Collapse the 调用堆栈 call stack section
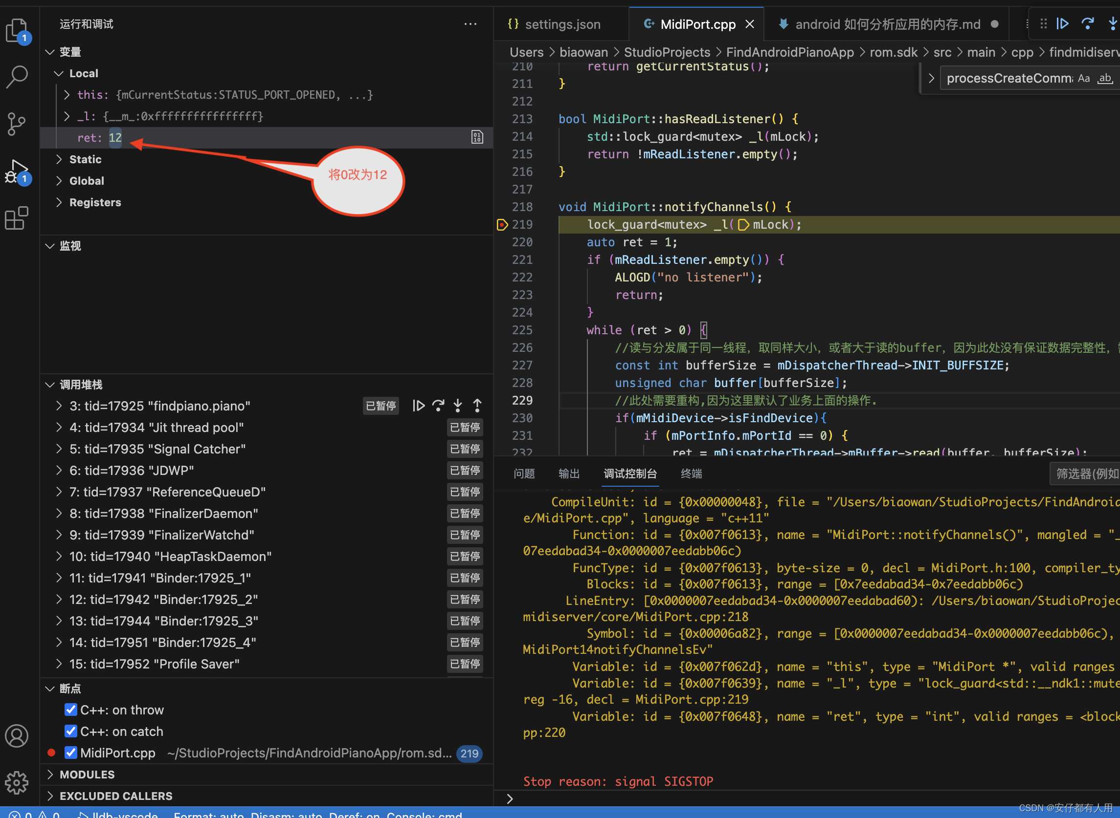 (x=50, y=385)
